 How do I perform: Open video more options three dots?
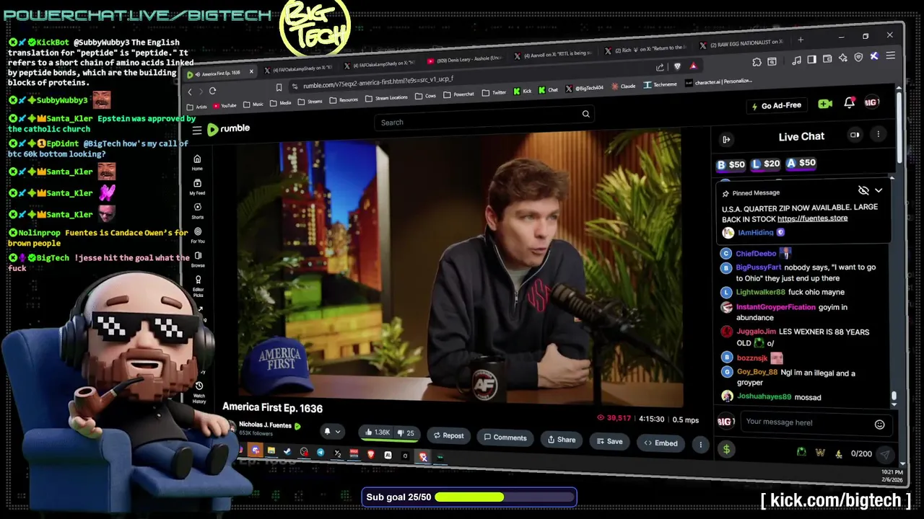pyautogui.click(x=699, y=445)
